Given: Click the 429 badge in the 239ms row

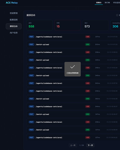Looking at the screenshot, I should click(88, 91).
